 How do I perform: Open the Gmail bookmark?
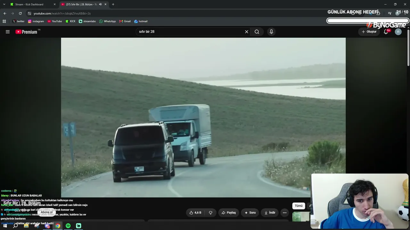coord(125,21)
